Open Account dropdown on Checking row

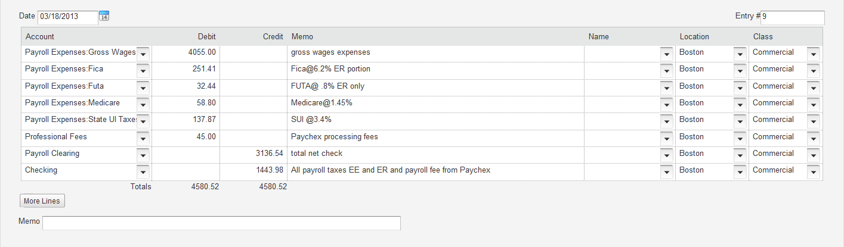tap(143, 171)
